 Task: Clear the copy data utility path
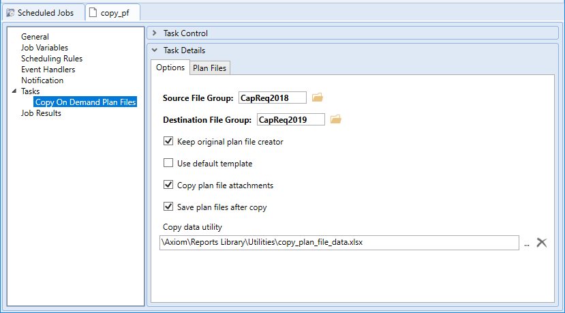542,243
